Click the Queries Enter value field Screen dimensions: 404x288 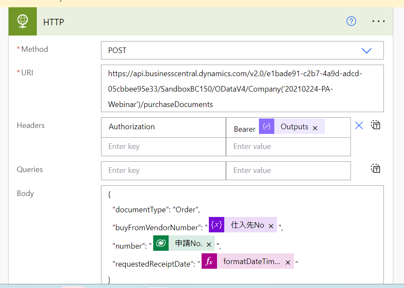(288, 170)
